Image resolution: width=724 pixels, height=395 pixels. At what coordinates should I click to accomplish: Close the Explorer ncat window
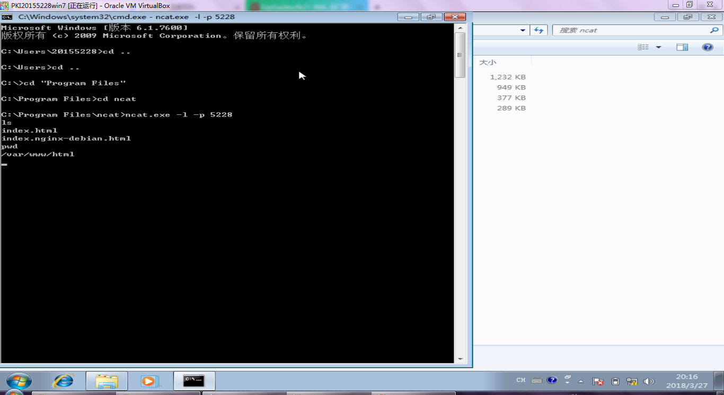[x=711, y=17]
